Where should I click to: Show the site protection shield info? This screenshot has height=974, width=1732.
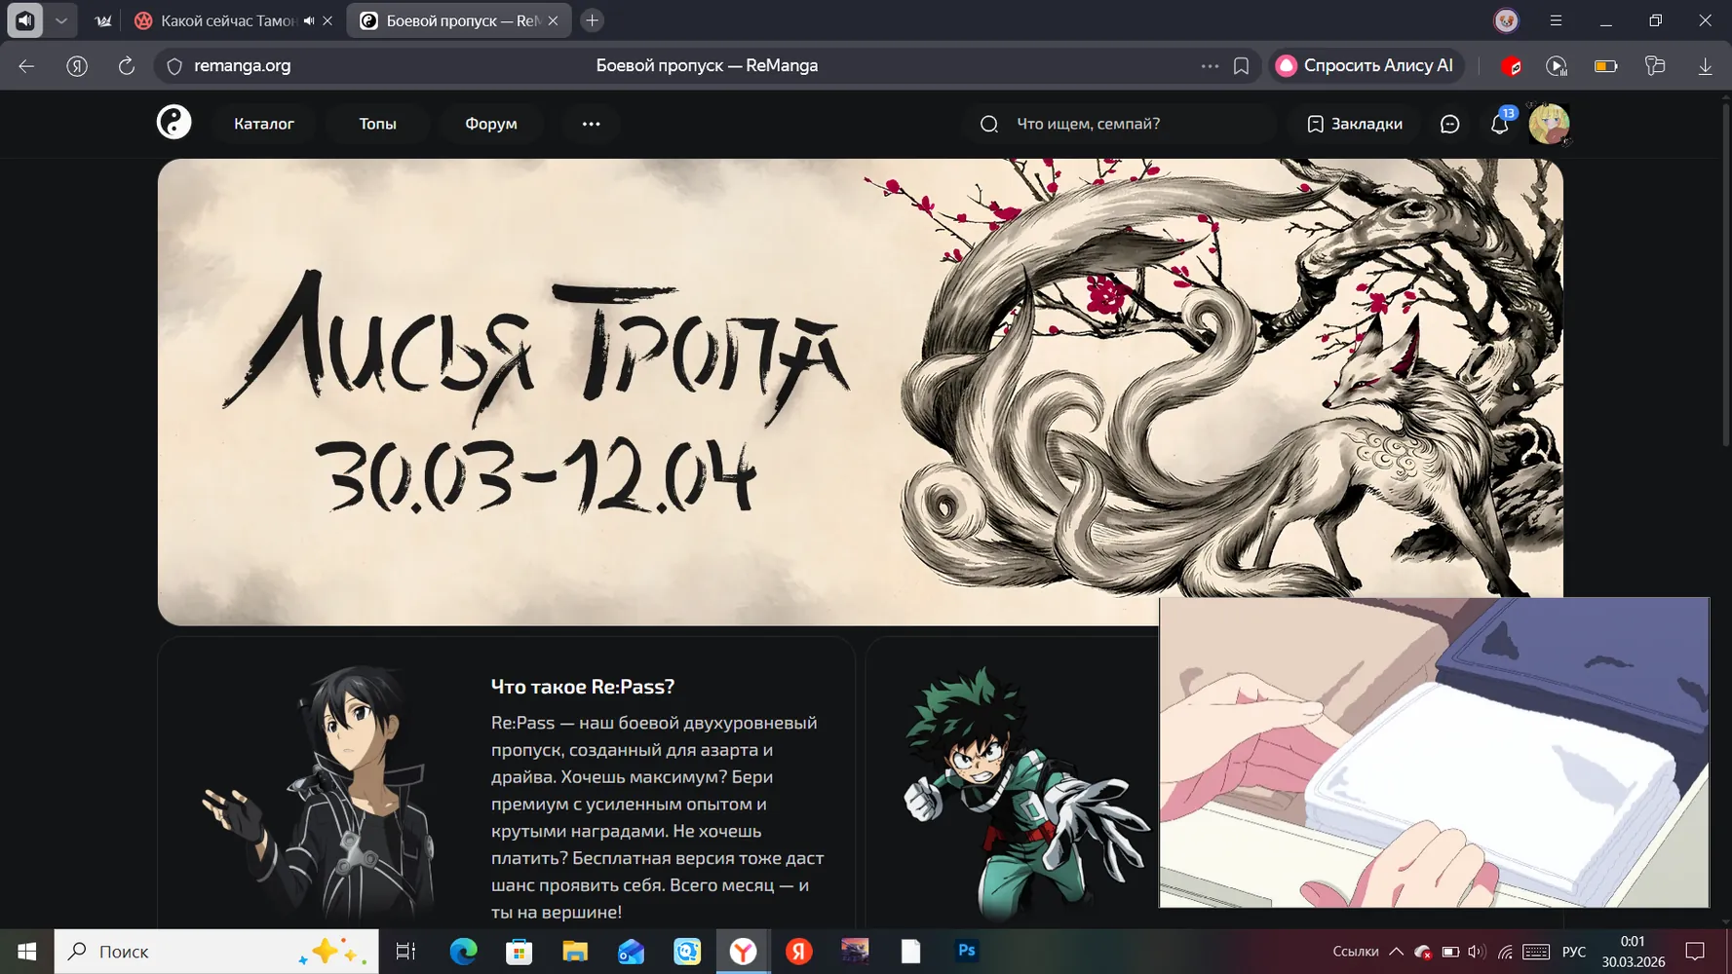click(x=174, y=66)
